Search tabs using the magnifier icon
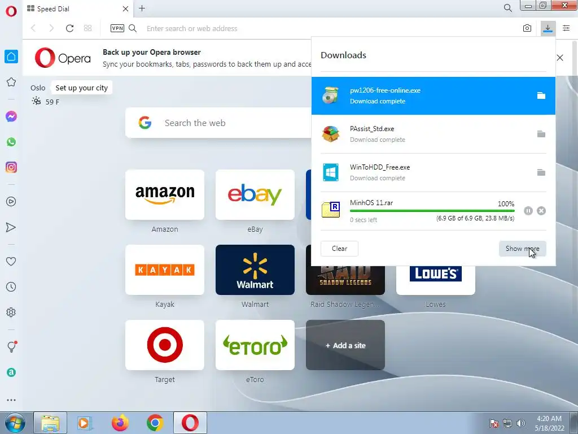Image resolution: width=578 pixels, height=434 pixels. tap(507, 8)
